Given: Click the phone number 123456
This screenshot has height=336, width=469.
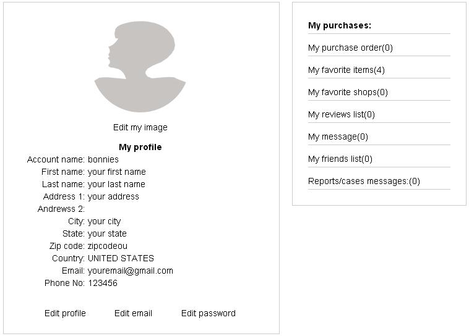Looking at the screenshot, I should tap(103, 283).
